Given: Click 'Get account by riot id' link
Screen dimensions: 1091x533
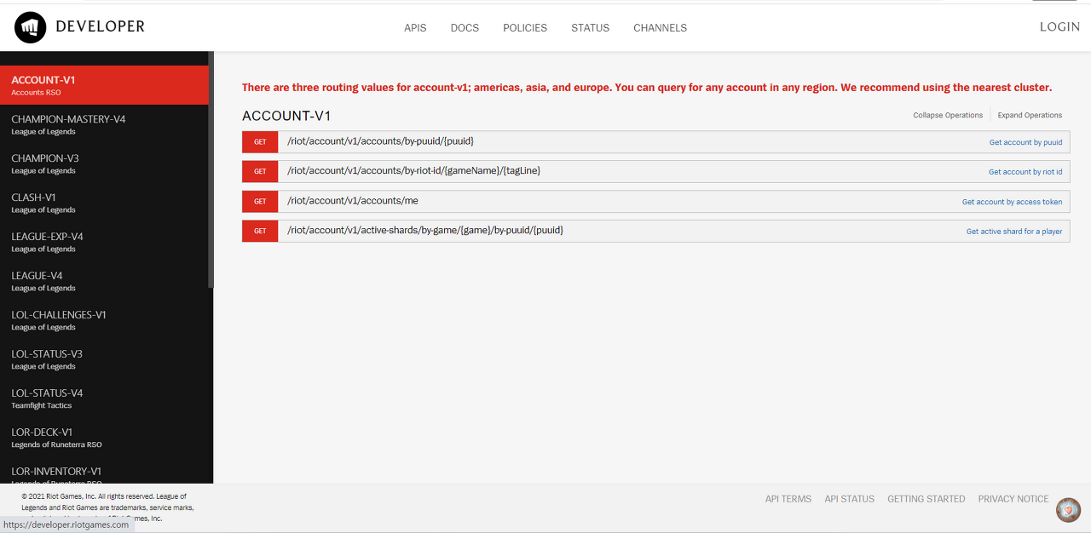Looking at the screenshot, I should click(1025, 172).
